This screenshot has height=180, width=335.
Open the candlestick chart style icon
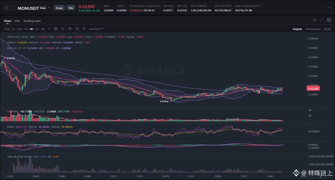coord(70,29)
